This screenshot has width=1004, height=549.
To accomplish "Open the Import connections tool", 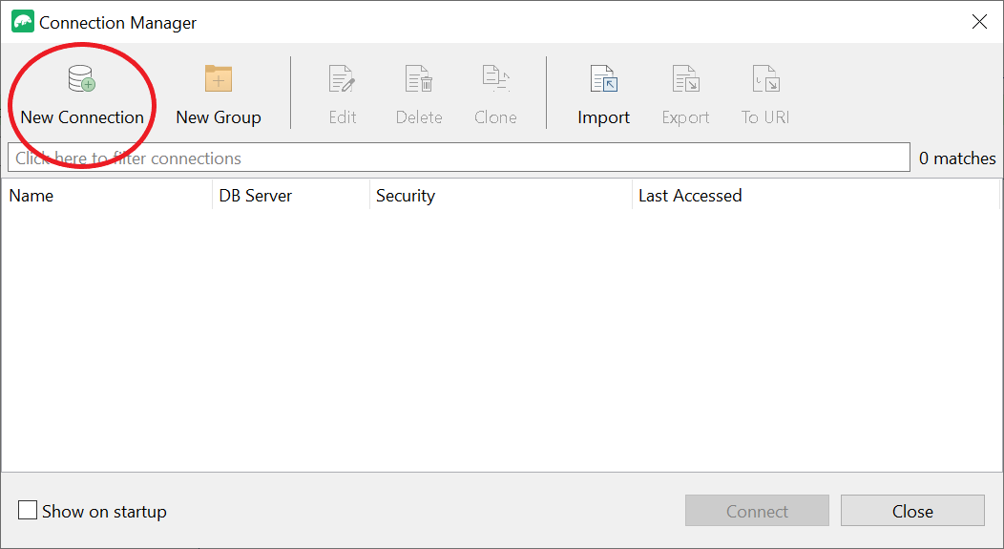I will click(603, 79).
